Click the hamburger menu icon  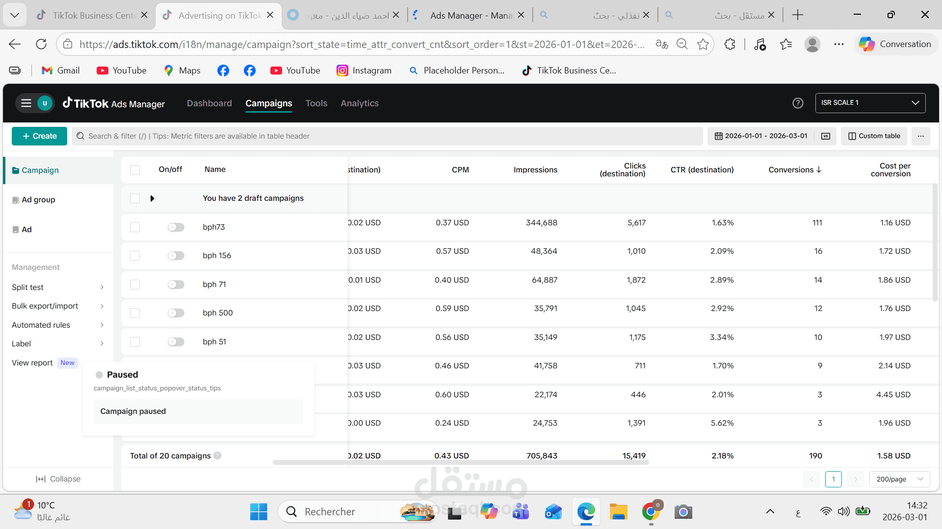click(x=26, y=103)
